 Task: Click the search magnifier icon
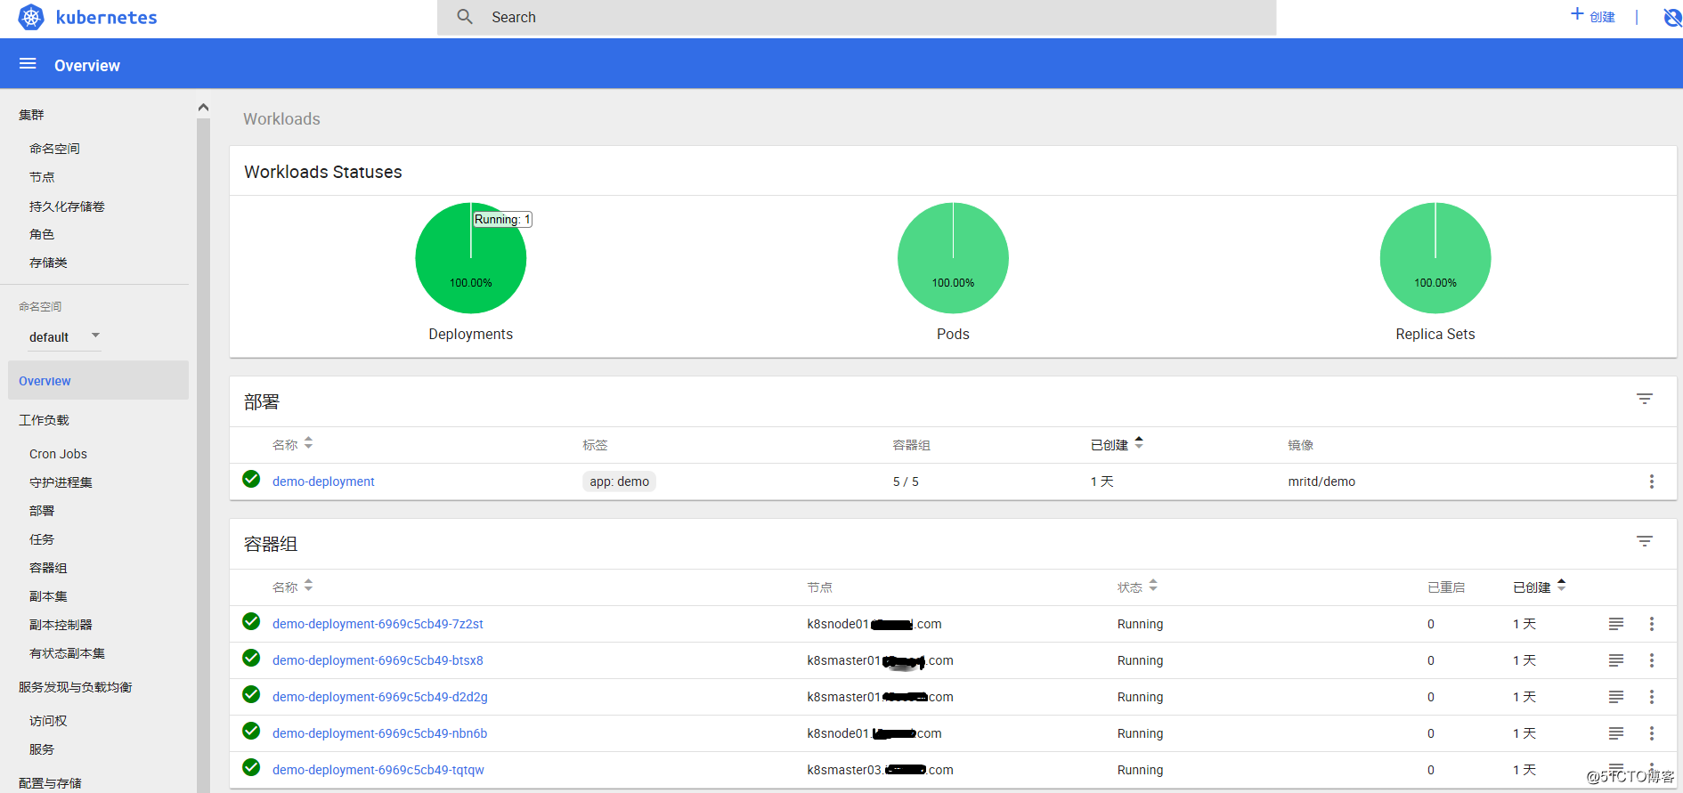465,17
